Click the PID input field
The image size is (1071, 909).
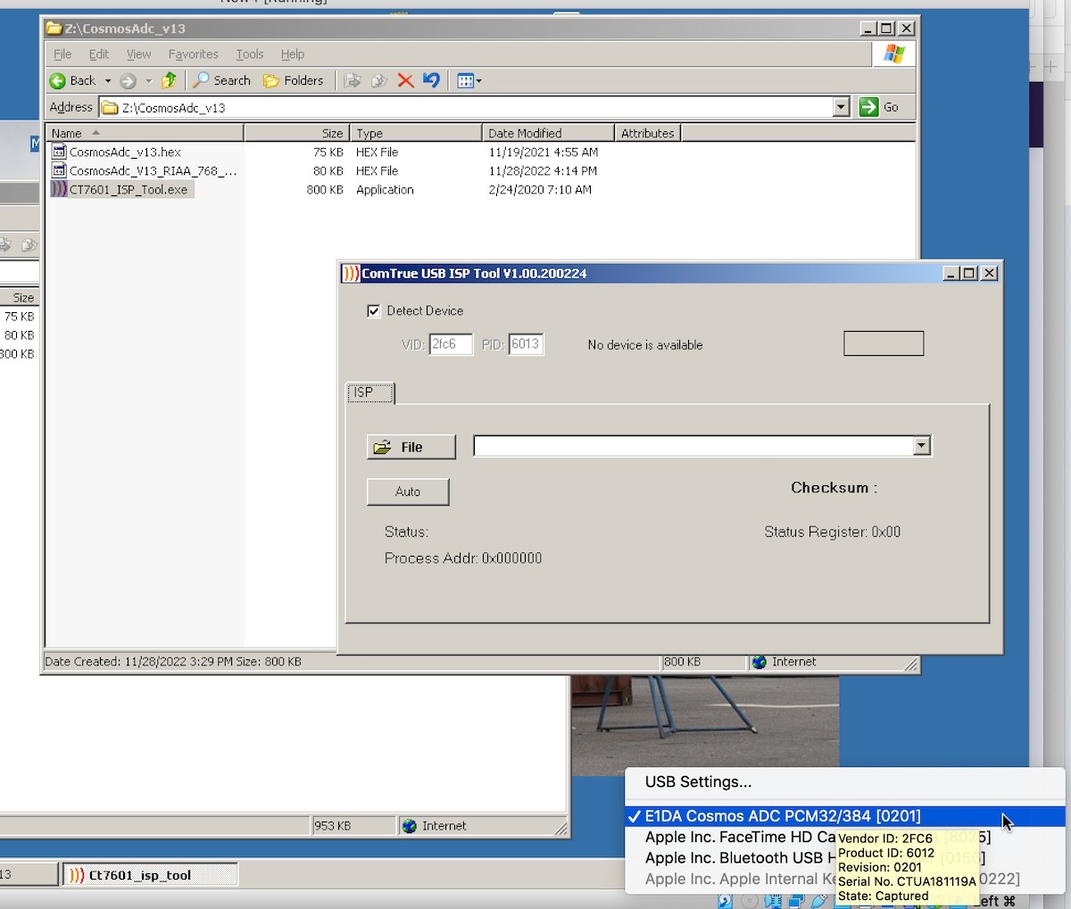[x=527, y=344]
